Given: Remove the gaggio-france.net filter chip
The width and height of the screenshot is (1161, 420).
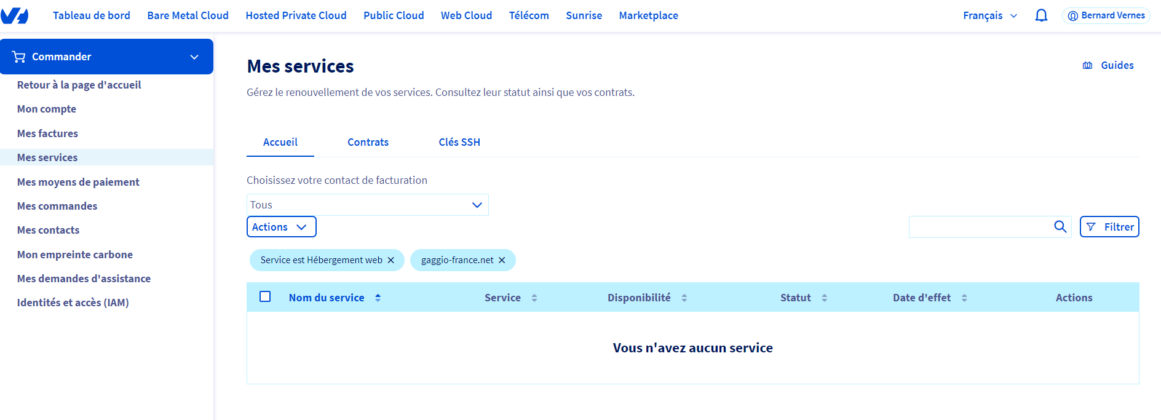Looking at the screenshot, I should (502, 260).
